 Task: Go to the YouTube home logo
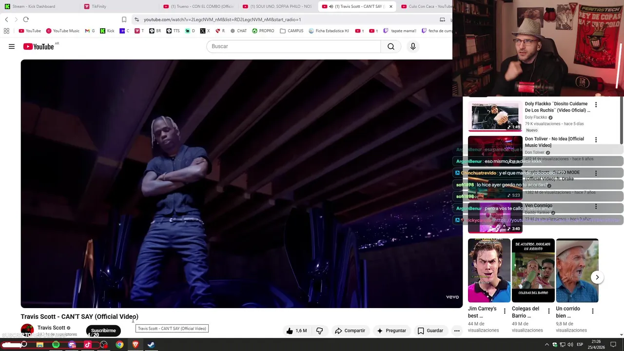(39, 46)
